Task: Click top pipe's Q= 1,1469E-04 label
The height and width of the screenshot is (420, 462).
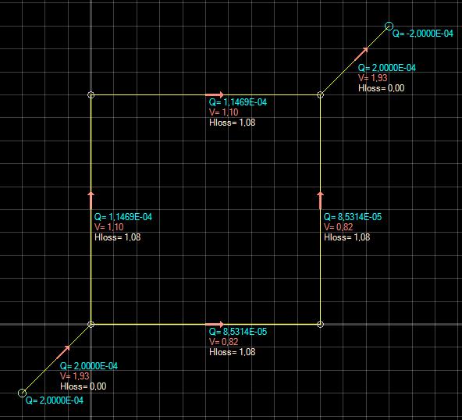Action: [238, 102]
